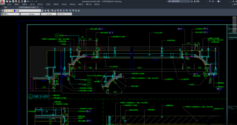Open the Layer Properties Manager icon
The width and height of the screenshot is (237, 125).
tap(2, 10)
